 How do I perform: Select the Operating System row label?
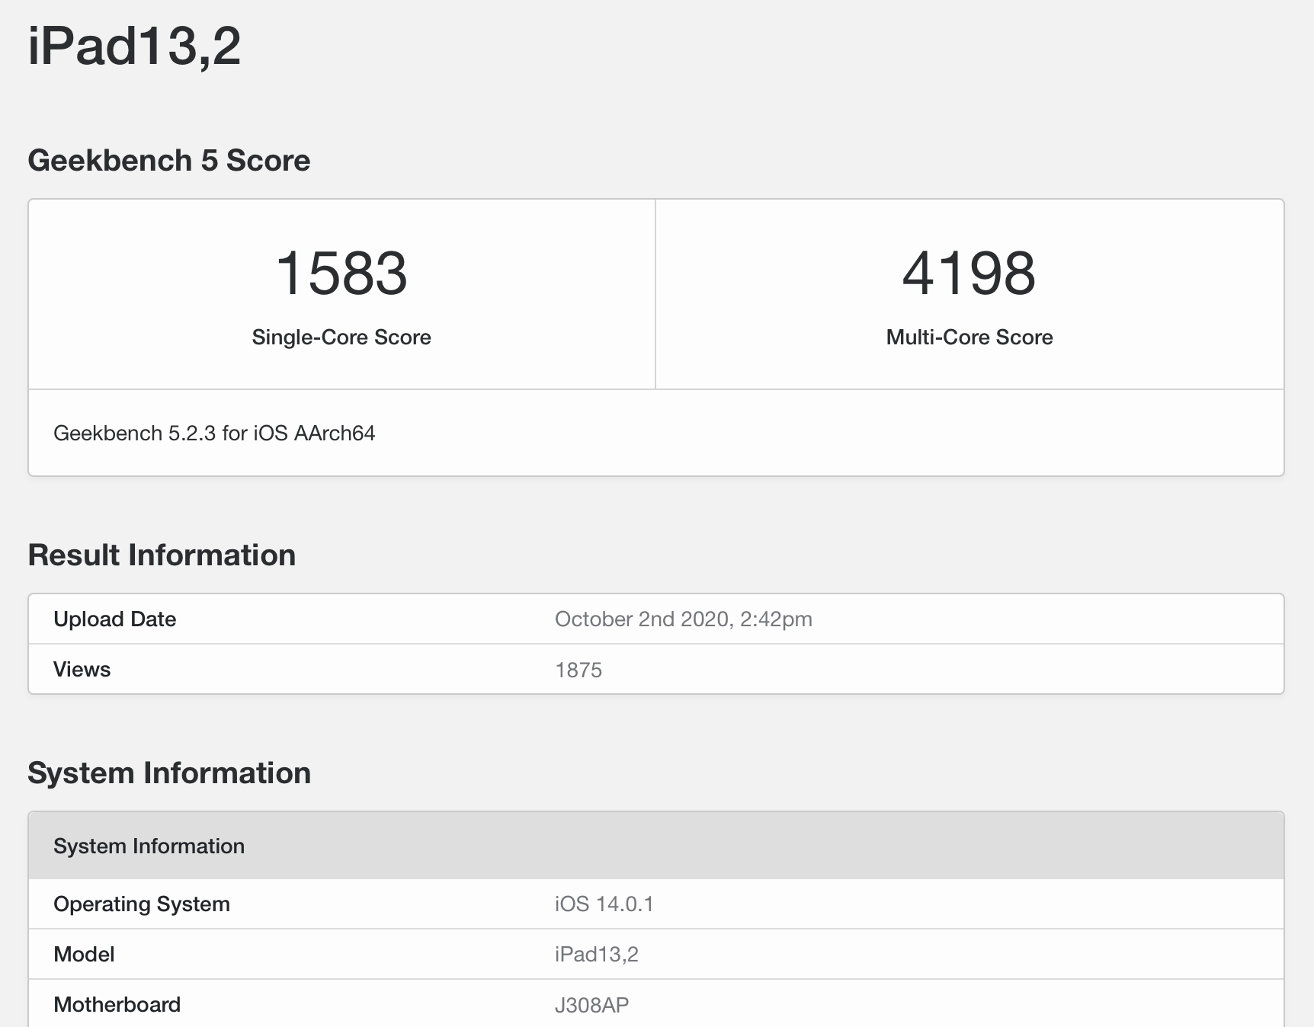tap(141, 904)
